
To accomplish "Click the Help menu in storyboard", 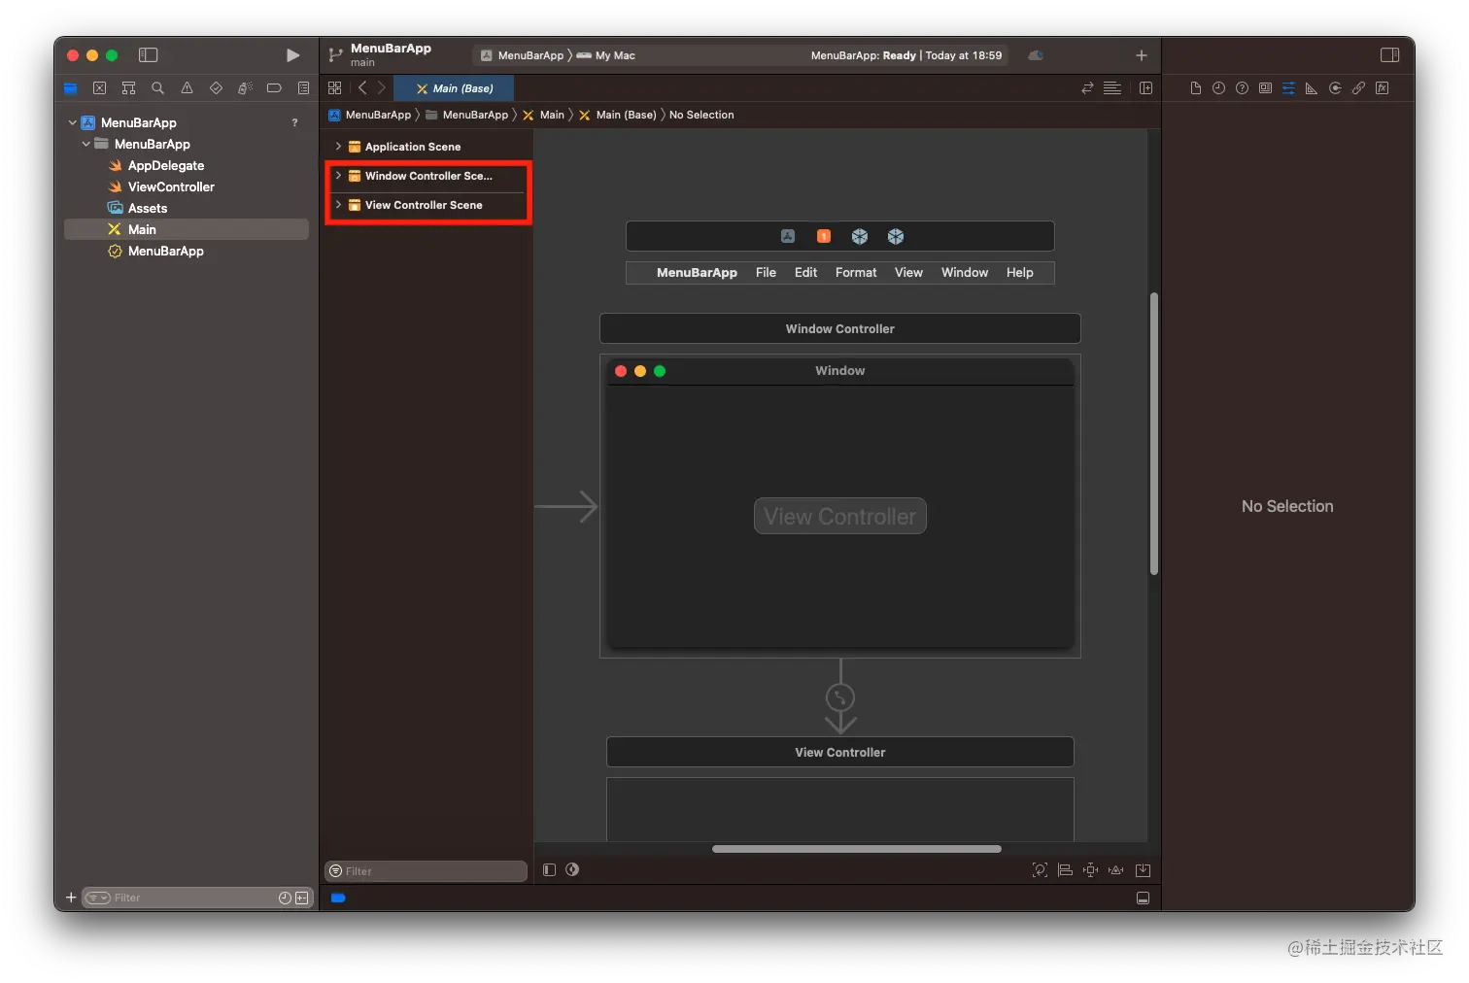I will tap(1019, 273).
